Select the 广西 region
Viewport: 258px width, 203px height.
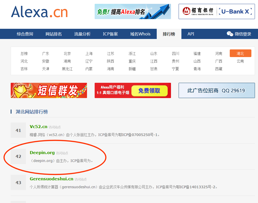click(219, 61)
